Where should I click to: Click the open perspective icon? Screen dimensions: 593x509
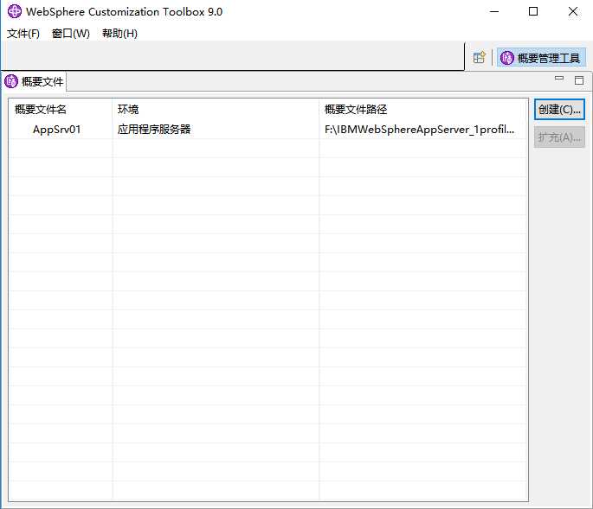pyautogui.click(x=480, y=58)
